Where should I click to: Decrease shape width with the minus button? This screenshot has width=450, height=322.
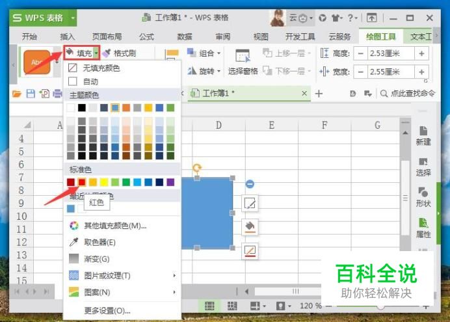[361, 72]
